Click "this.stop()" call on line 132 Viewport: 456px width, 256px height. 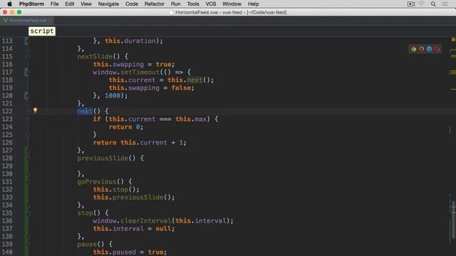[x=115, y=190]
